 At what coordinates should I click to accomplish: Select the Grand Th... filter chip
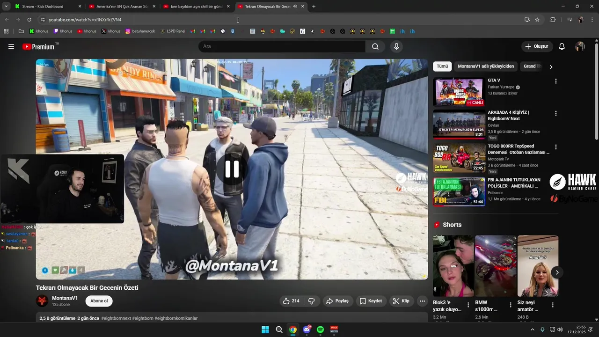pyautogui.click(x=533, y=66)
